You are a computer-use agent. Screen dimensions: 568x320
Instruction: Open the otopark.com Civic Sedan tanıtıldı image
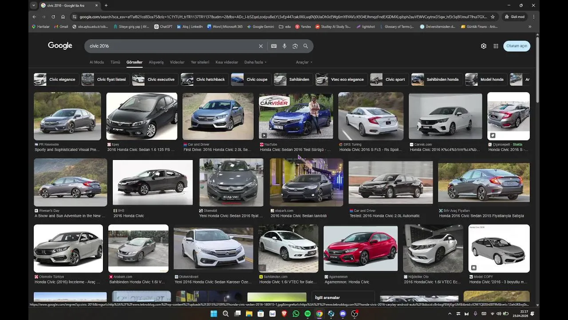[x=306, y=182]
